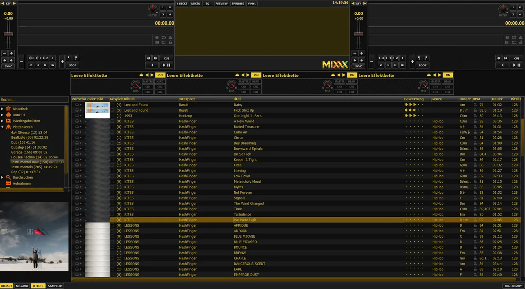This screenshot has height=289, width=525.
Task: Show the PREVIEW deck
Action: click(221, 3)
